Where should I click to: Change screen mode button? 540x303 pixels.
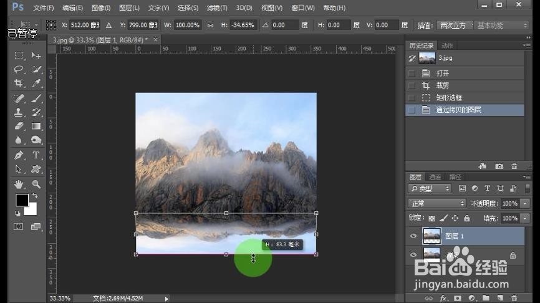tap(36, 226)
